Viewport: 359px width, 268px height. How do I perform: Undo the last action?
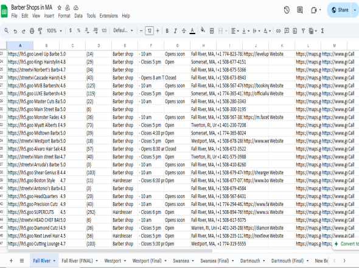pos(15,30)
